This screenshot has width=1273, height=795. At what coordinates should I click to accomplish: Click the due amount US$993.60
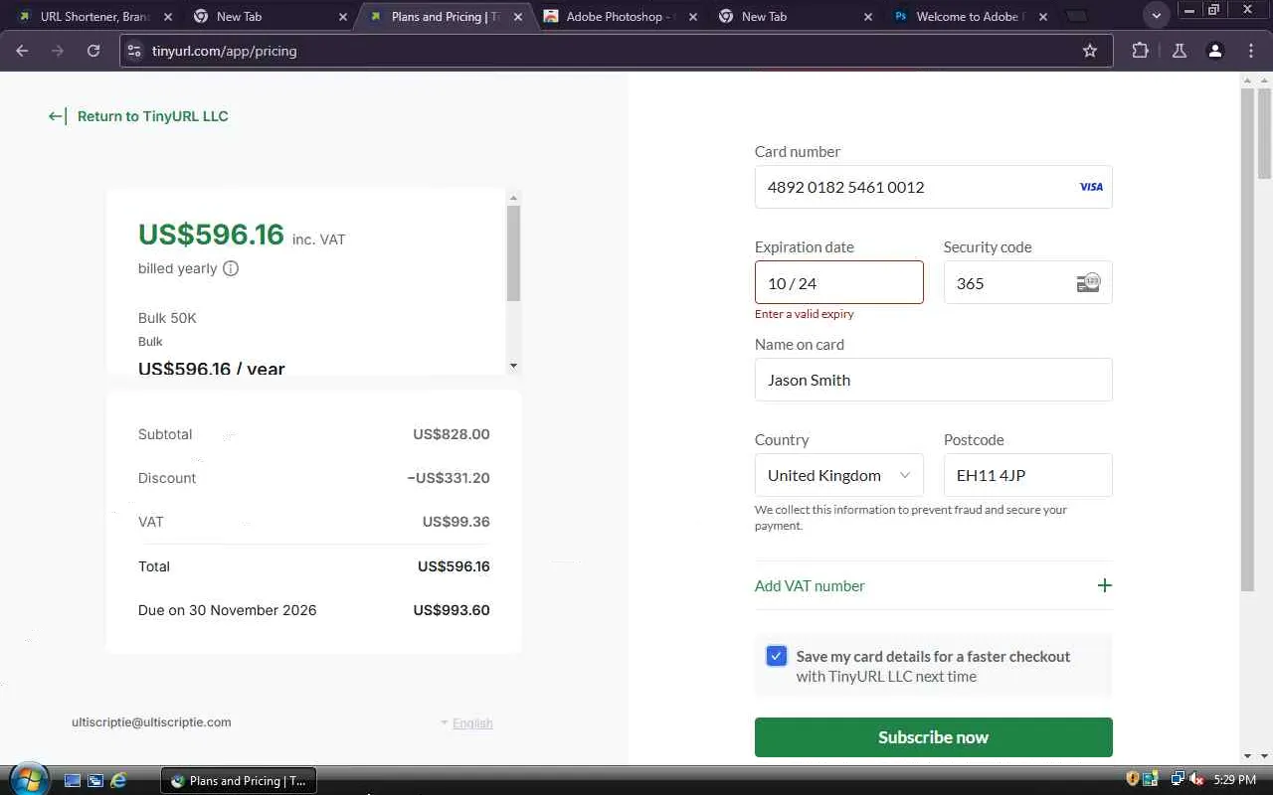[x=452, y=610]
